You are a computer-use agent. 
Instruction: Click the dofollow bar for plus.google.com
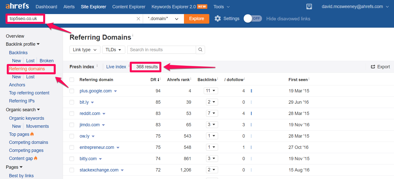251,91
